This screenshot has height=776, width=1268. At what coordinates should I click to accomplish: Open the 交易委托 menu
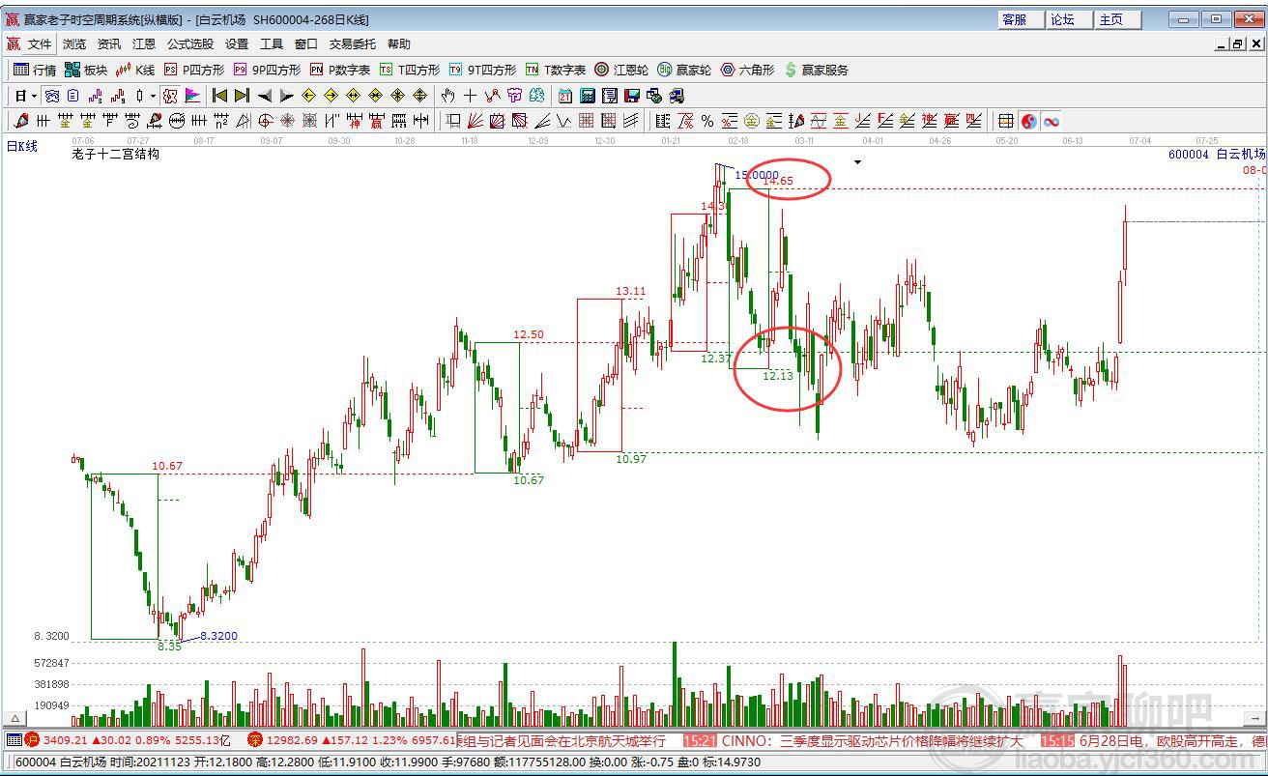(x=353, y=43)
